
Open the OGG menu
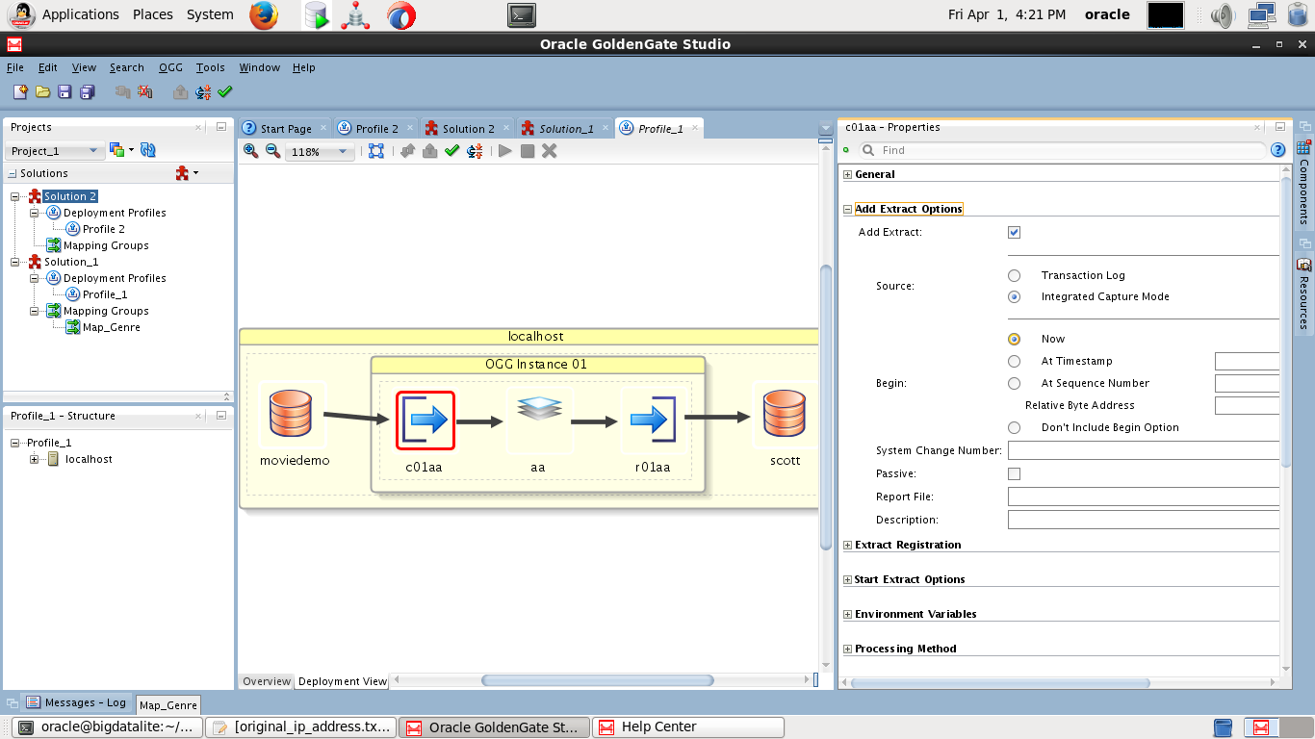point(170,67)
